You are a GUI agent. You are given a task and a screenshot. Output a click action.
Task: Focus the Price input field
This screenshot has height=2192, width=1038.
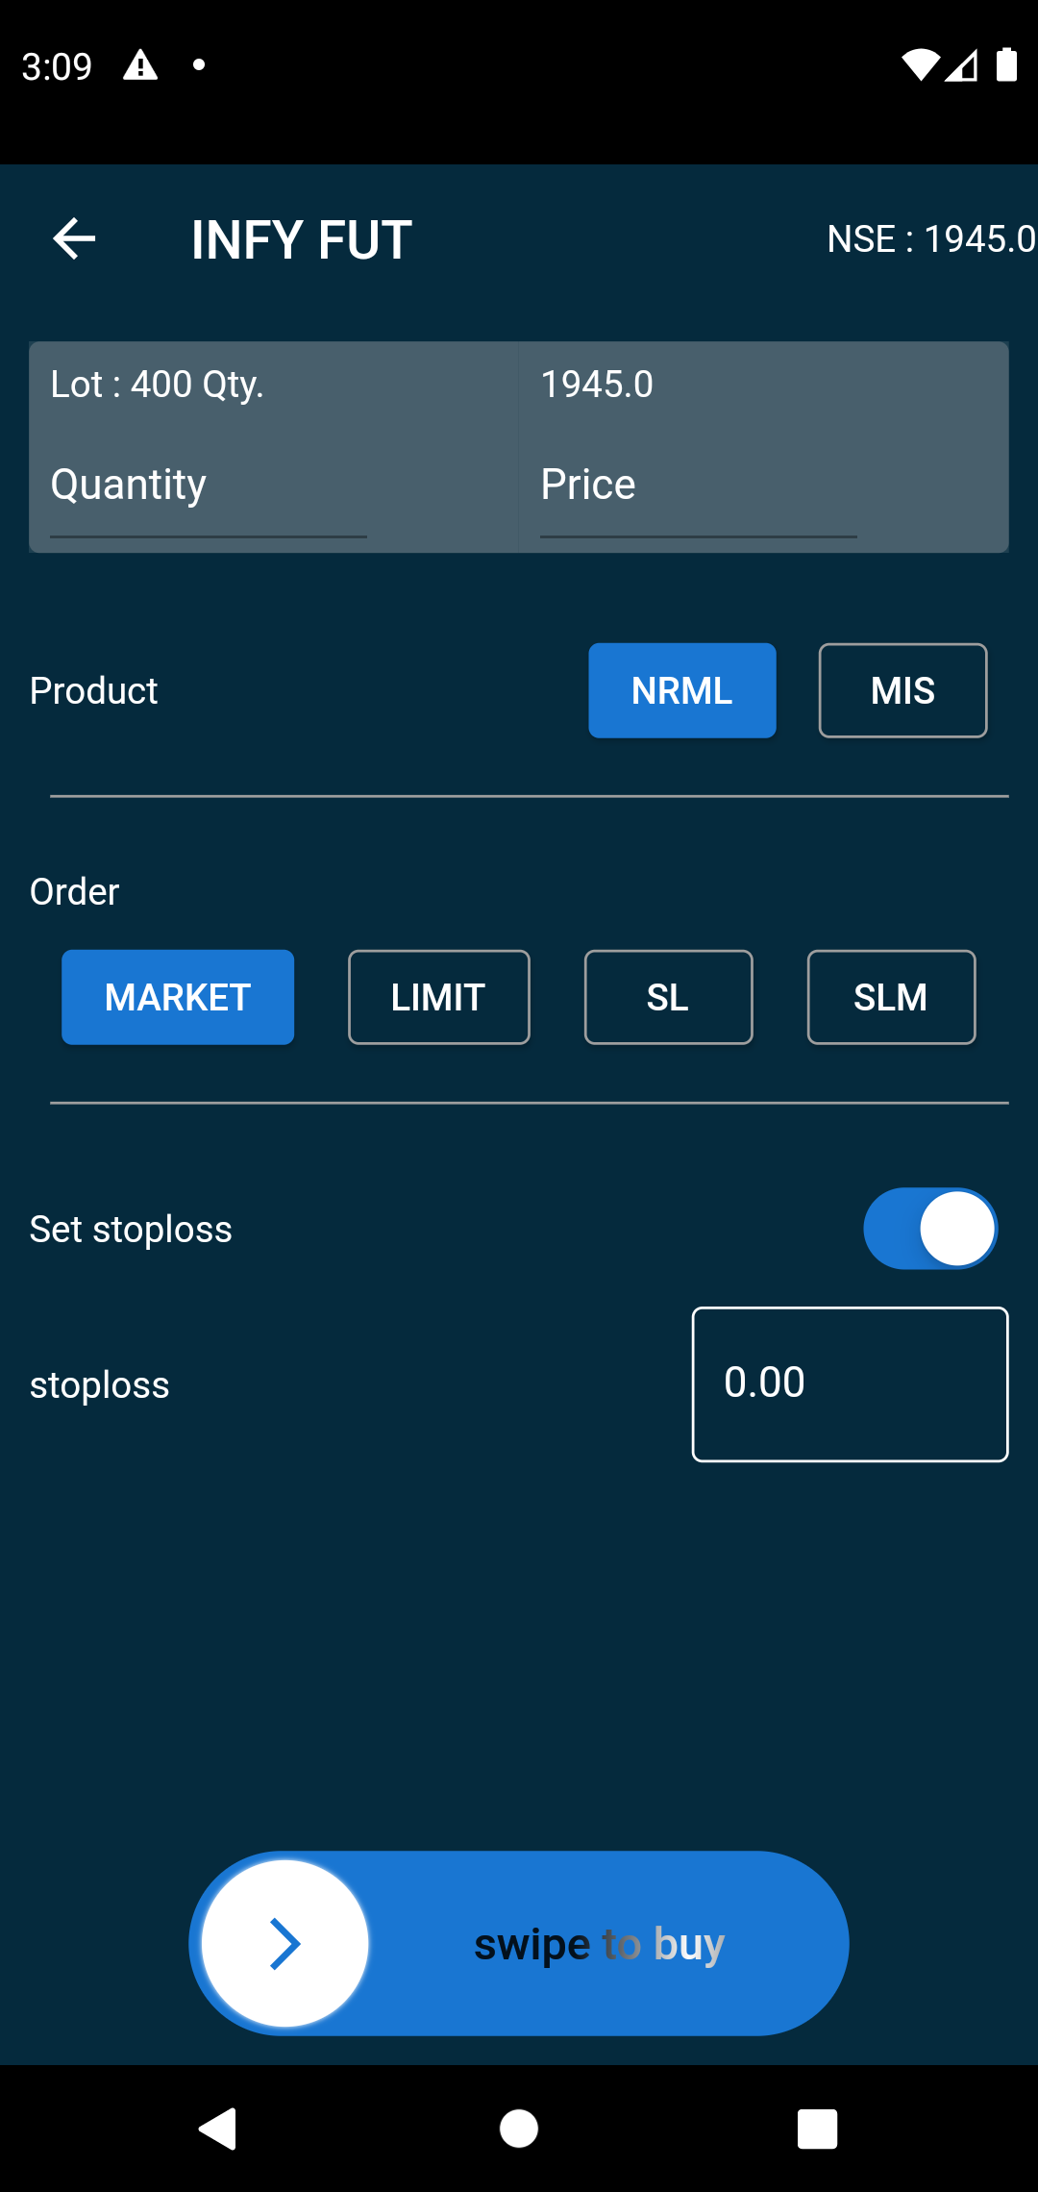coord(699,486)
